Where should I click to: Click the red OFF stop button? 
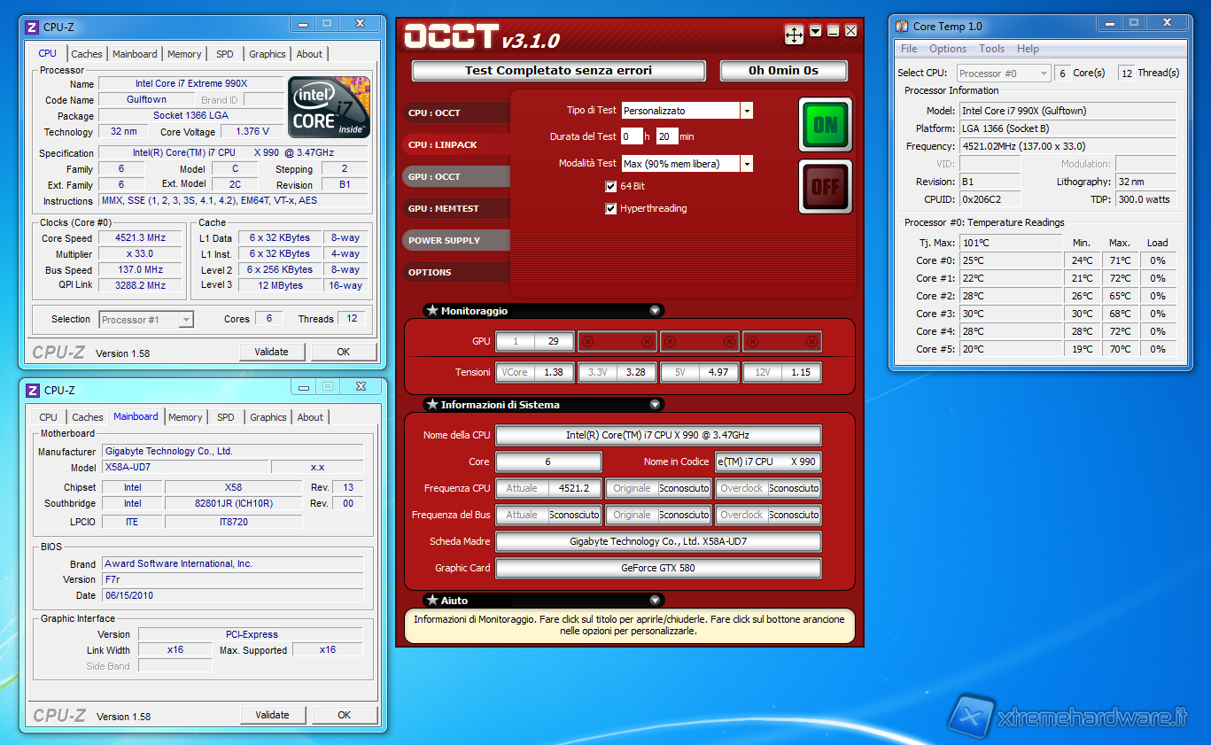(x=825, y=186)
